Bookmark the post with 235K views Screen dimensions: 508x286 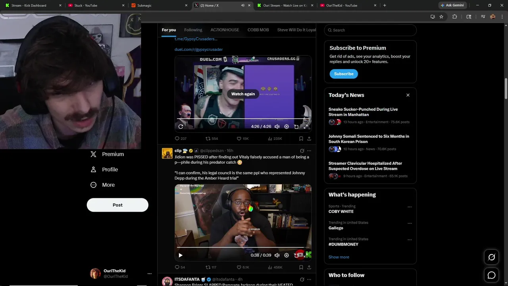point(301,139)
